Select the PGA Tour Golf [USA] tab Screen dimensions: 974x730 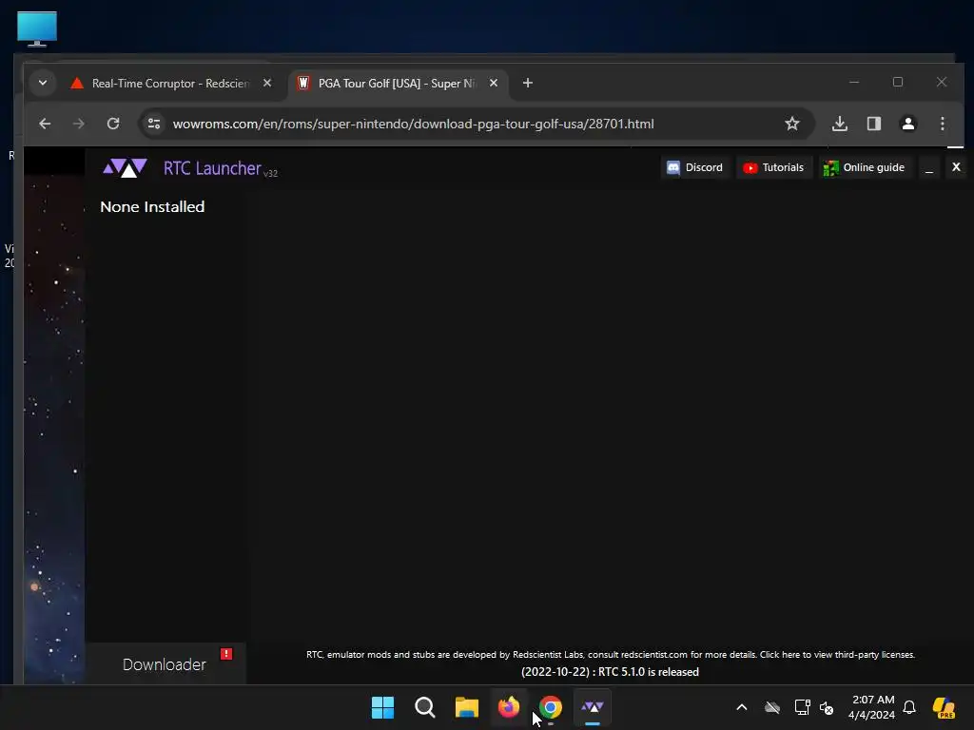coord(396,84)
